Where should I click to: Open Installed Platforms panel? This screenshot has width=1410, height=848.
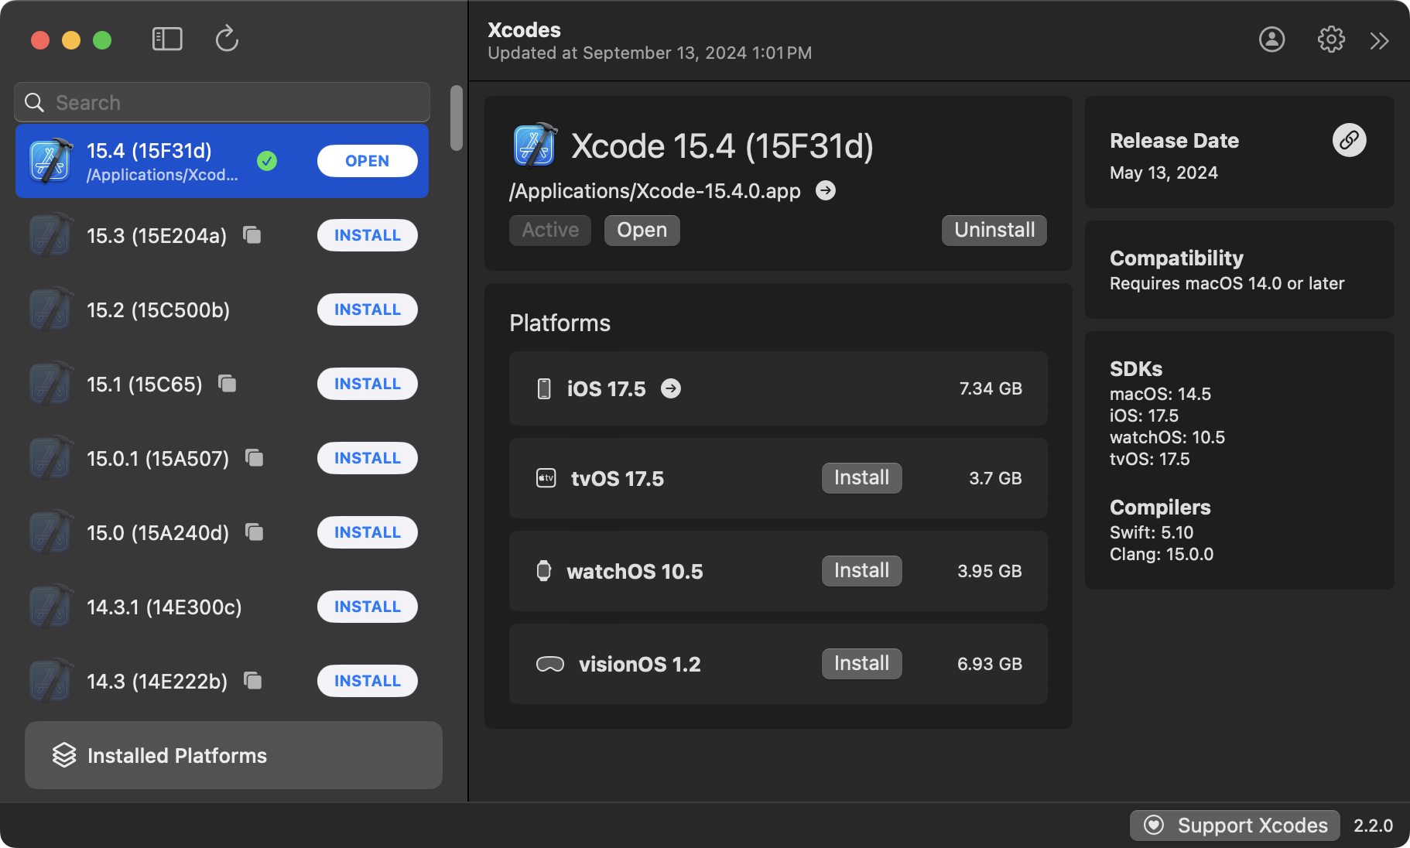point(233,755)
